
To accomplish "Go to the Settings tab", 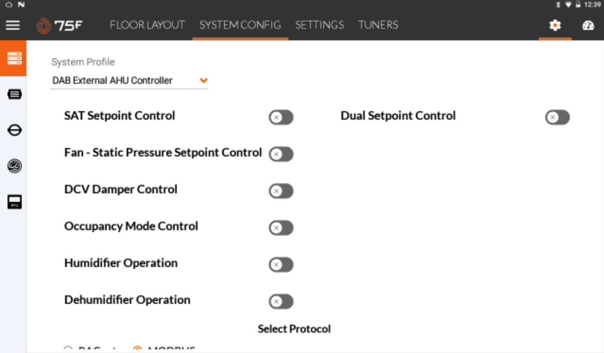I will click(x=319, y=25).
